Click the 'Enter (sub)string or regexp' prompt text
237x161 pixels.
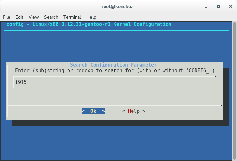(115, 70)
